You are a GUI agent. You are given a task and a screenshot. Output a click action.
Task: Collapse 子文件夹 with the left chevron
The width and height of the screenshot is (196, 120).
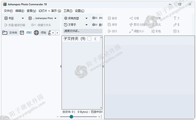coord(95,39)
